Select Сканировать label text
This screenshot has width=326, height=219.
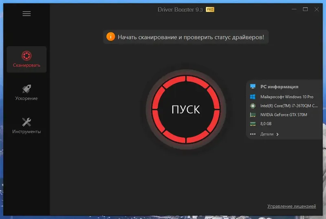coord(26,65)
